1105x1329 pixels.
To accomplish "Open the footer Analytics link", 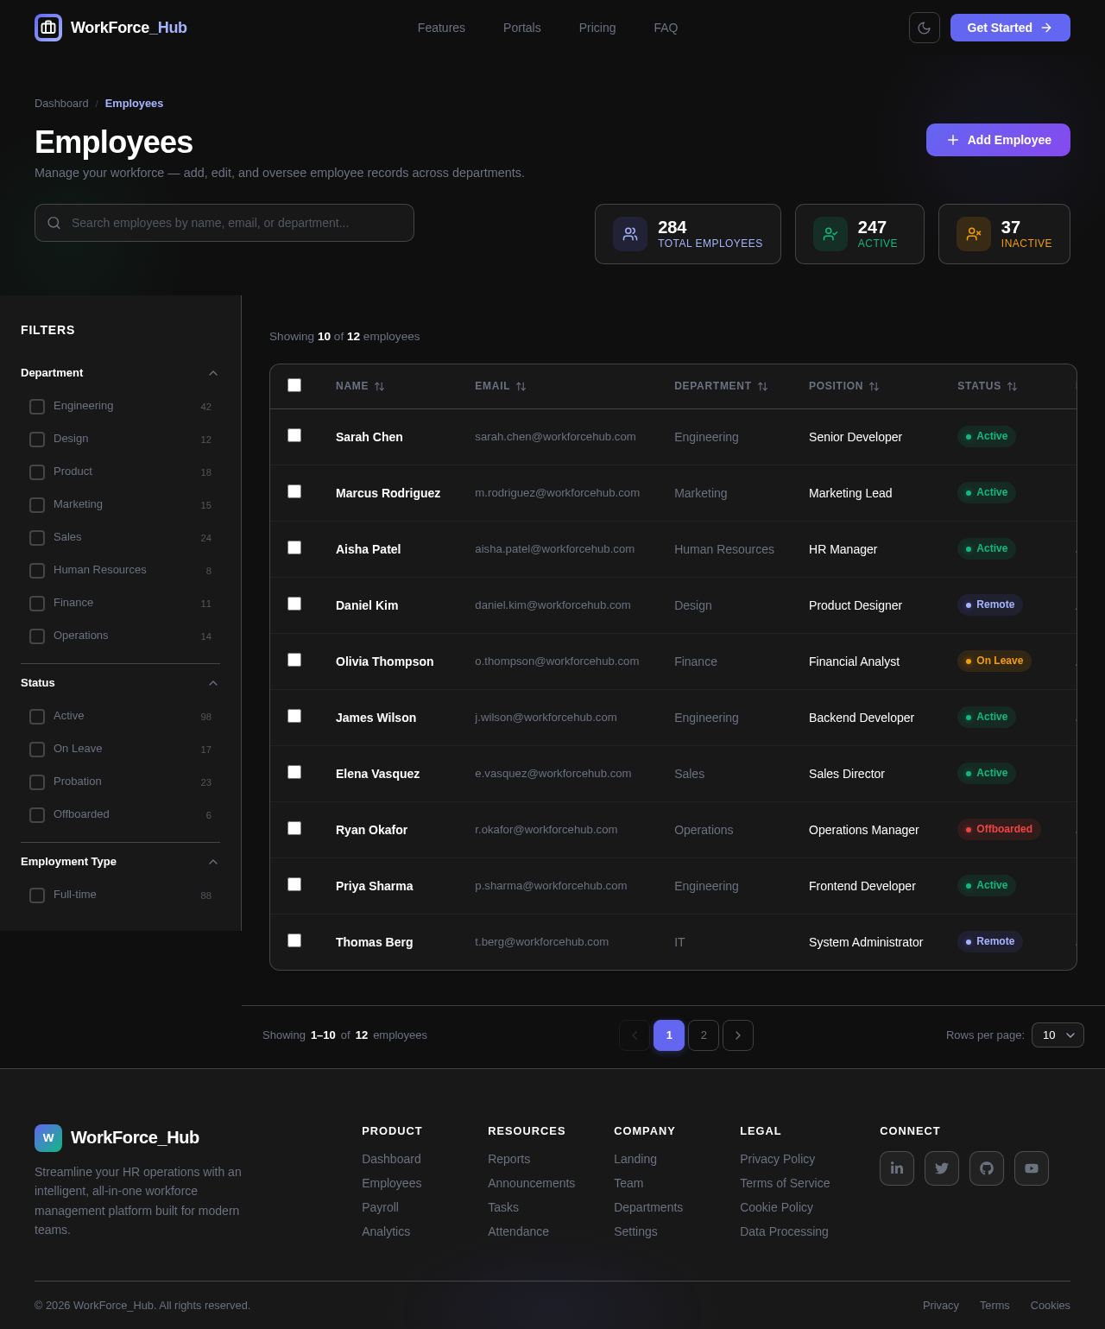I will (x=386, y=1231).
